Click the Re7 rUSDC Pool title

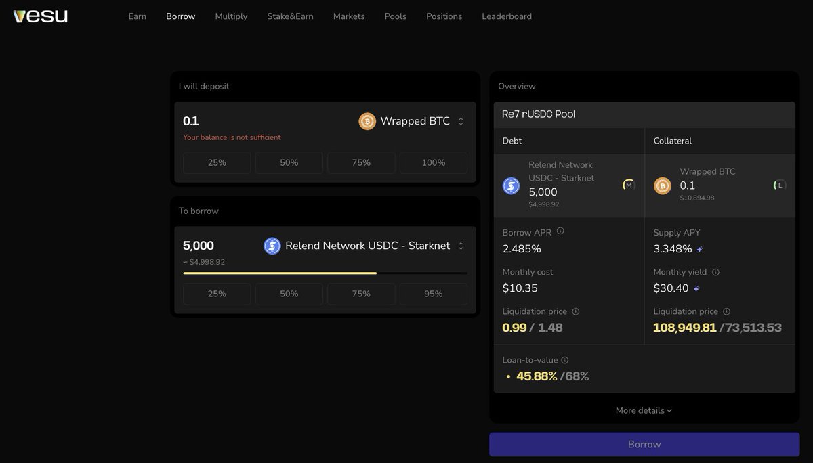tap(539, 114)
